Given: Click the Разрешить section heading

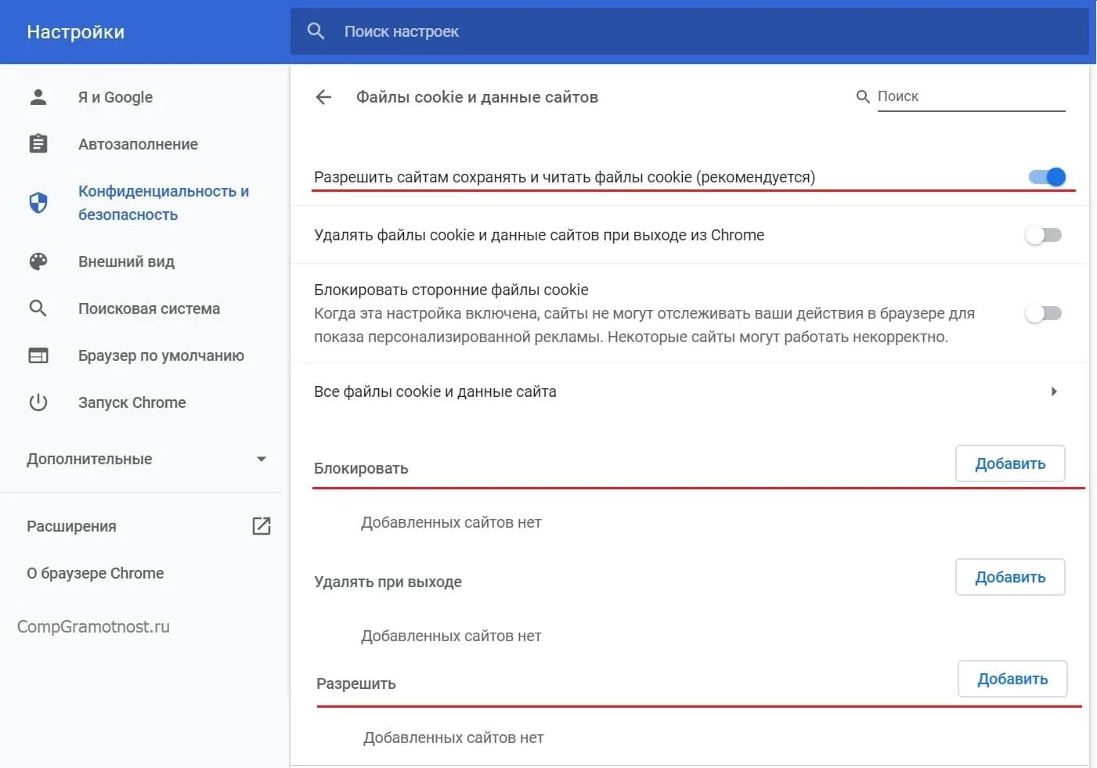Looking at the screenshot, I should pos(356,683).
